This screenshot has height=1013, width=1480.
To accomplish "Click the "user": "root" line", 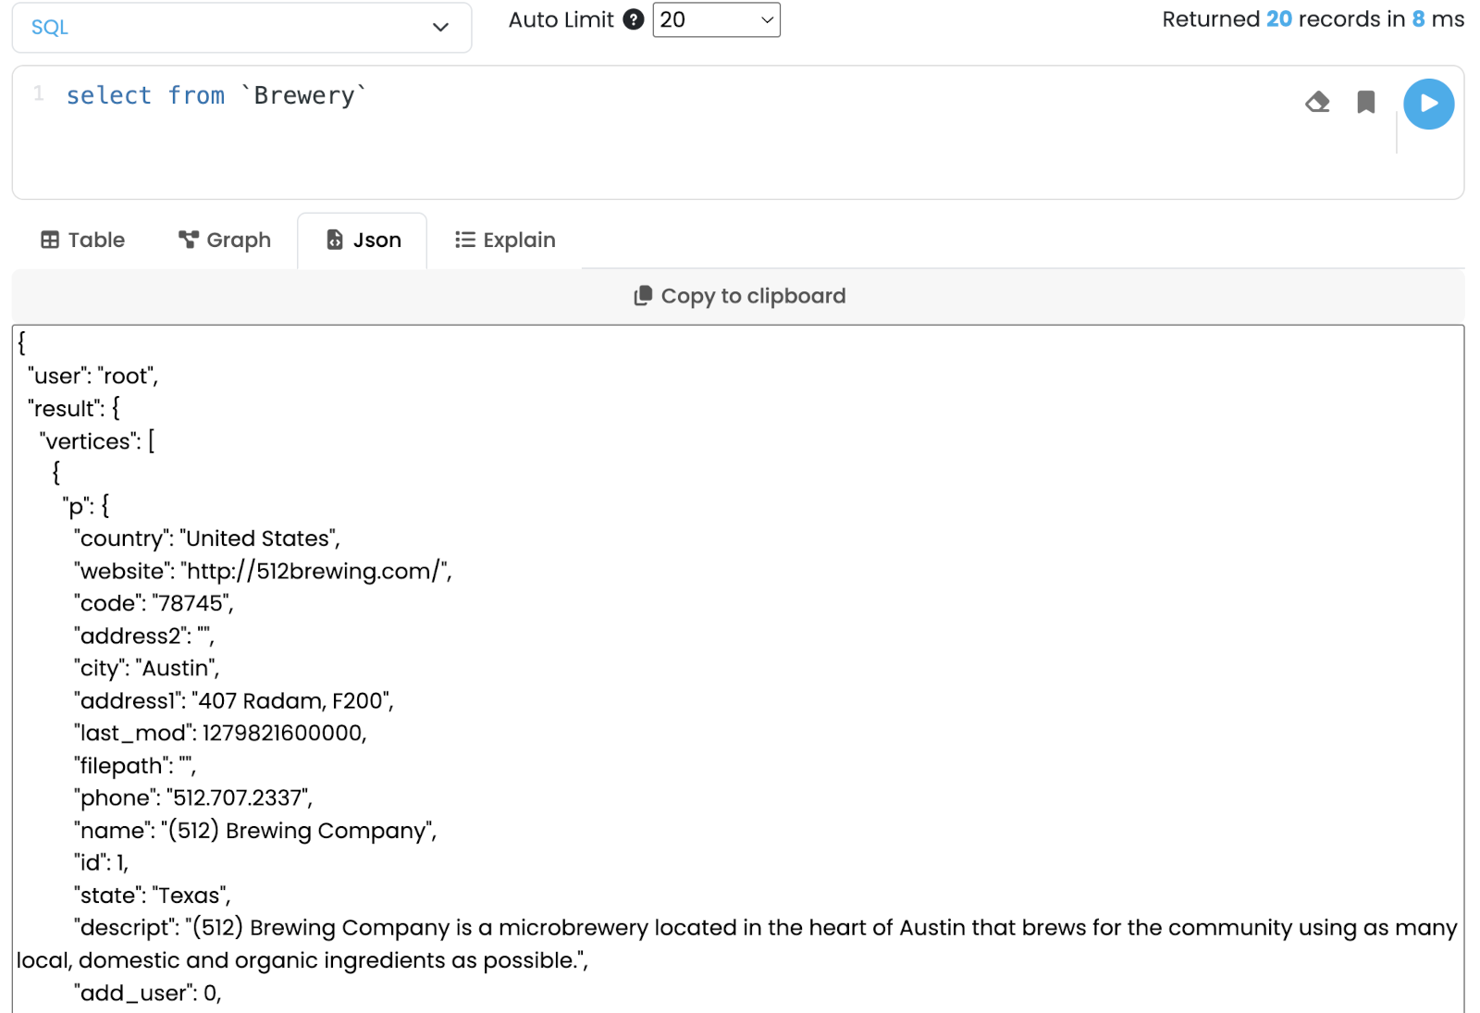I will [93, 376].
